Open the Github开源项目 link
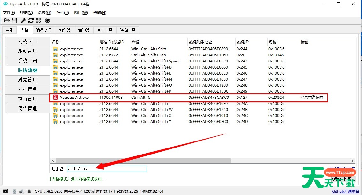This screenshot has height=195, width=362. (345, 191)
